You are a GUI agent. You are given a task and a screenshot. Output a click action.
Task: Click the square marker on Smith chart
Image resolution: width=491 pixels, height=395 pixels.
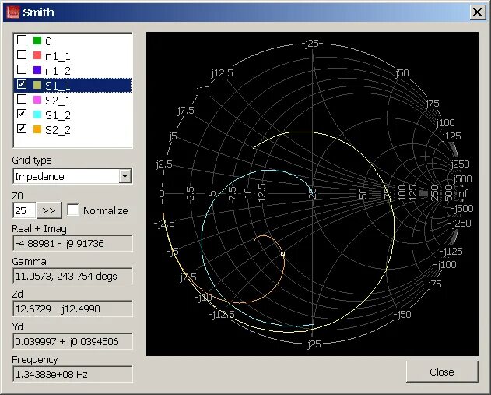283,253
